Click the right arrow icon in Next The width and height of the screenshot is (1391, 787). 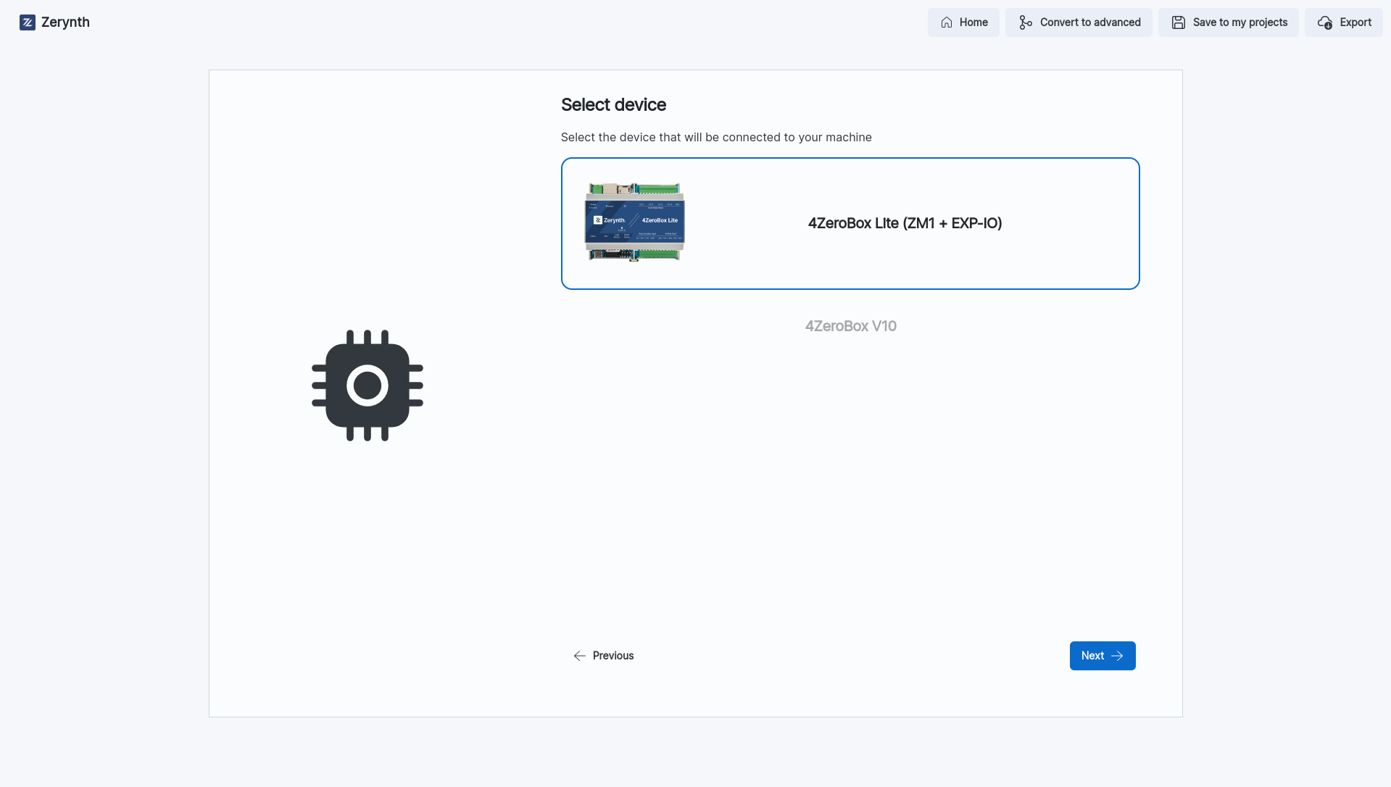[1117, 656]
